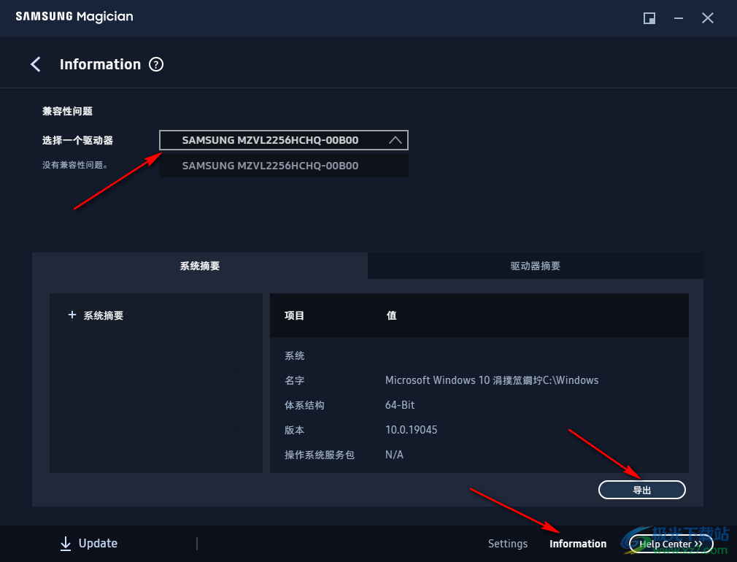737x562 pixels.
Task: Go back using the left arrow
Action: pos(36,64)
